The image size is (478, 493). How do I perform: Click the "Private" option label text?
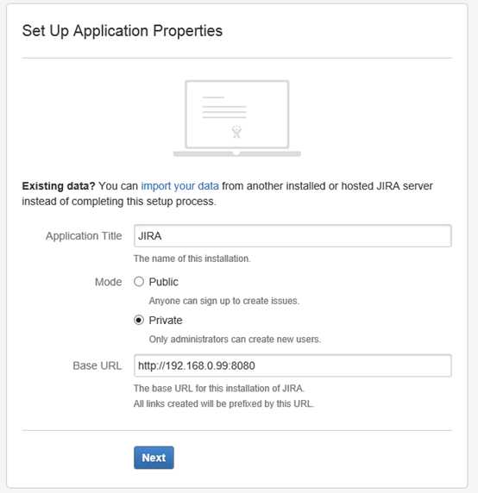[166, 321]
